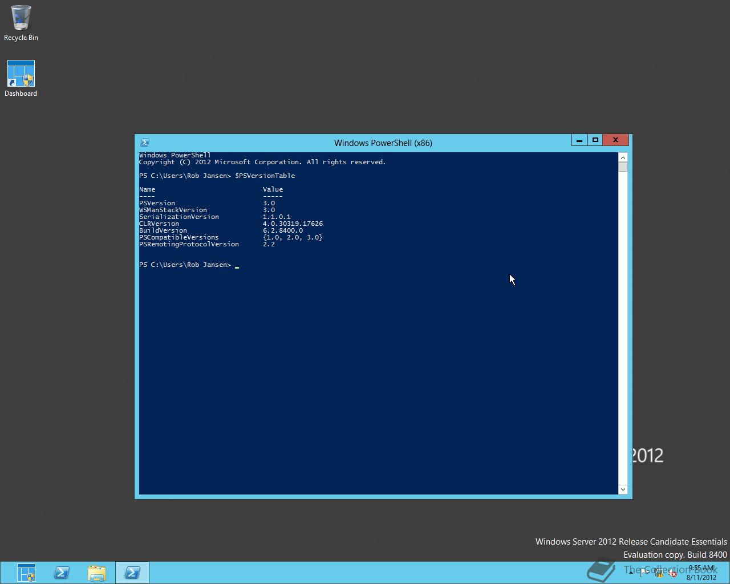
Task: Open the Recycle Bin desktop icon
Action: pos(21,23)
